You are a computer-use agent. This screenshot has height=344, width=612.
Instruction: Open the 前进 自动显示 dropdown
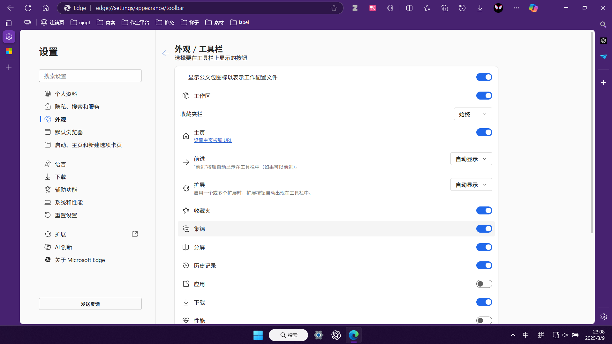click(471, 159)
